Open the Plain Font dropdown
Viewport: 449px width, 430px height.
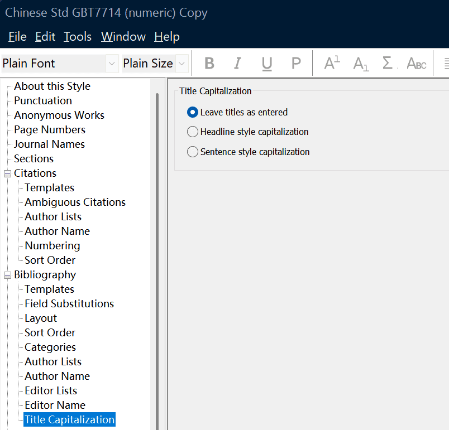(x=112, y=64)
